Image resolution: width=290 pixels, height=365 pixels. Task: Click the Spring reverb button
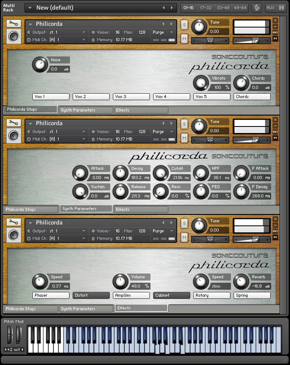coord(252,295)
